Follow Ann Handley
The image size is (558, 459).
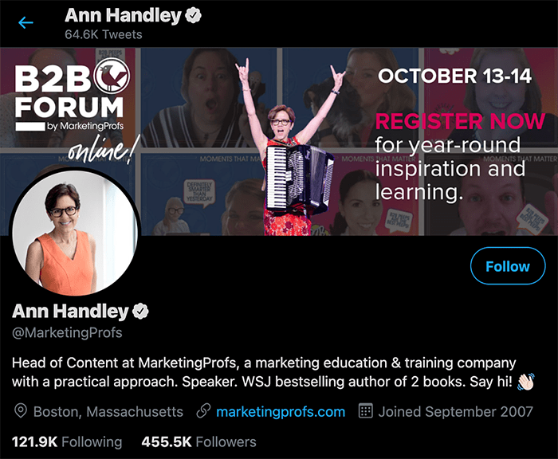point(508,266)
